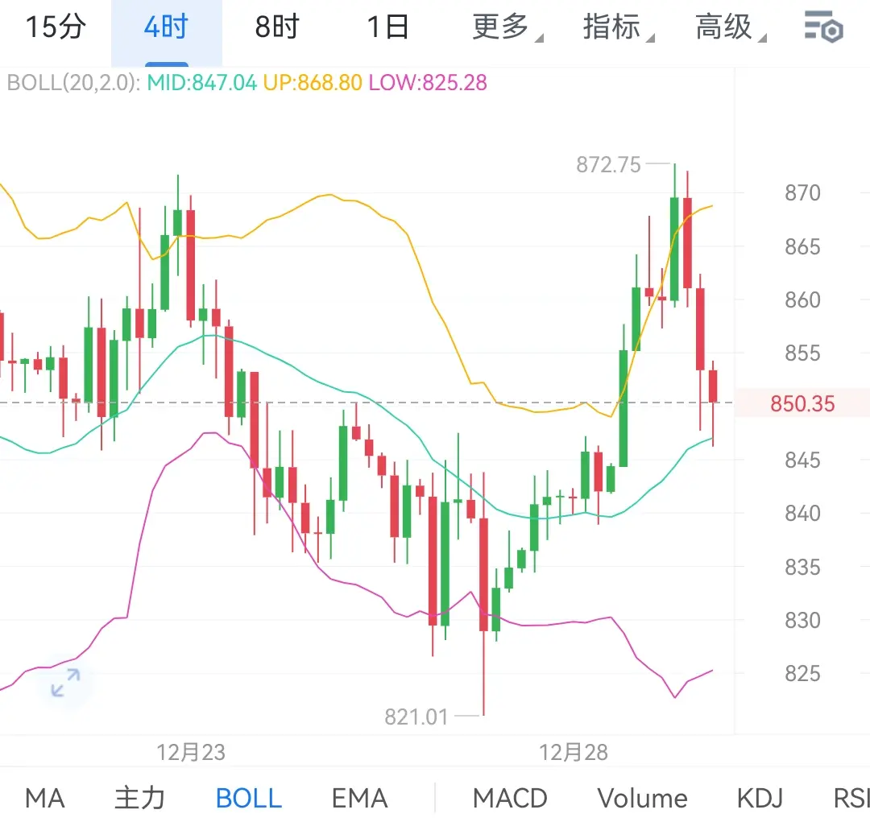
Task: Click the 870 price axis label
Action: [802, 193]
